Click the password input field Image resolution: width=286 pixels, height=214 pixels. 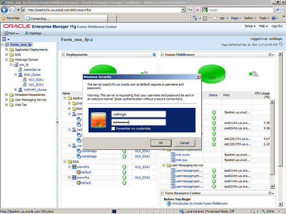tap(139, 122)
